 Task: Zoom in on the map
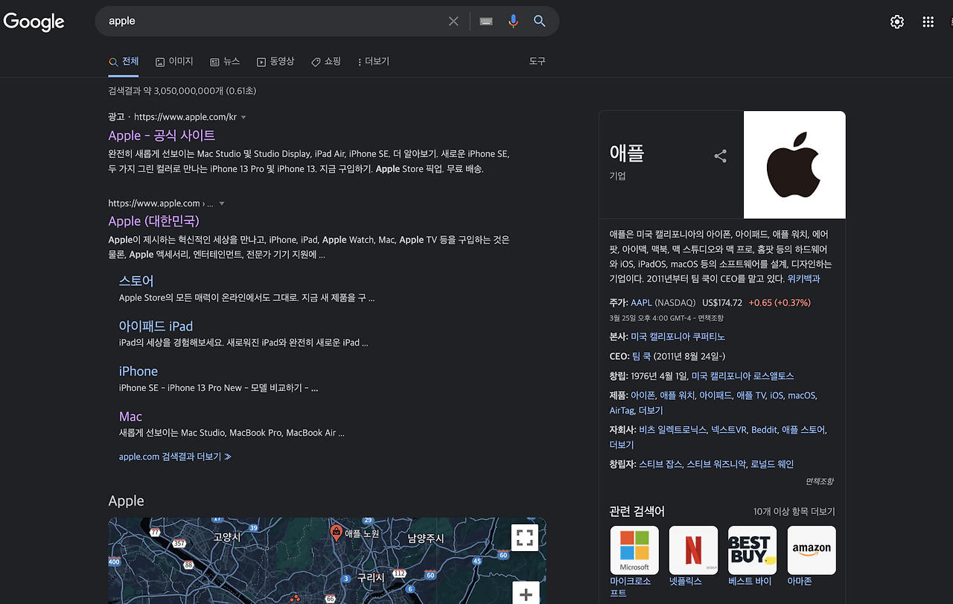[525, 594]
